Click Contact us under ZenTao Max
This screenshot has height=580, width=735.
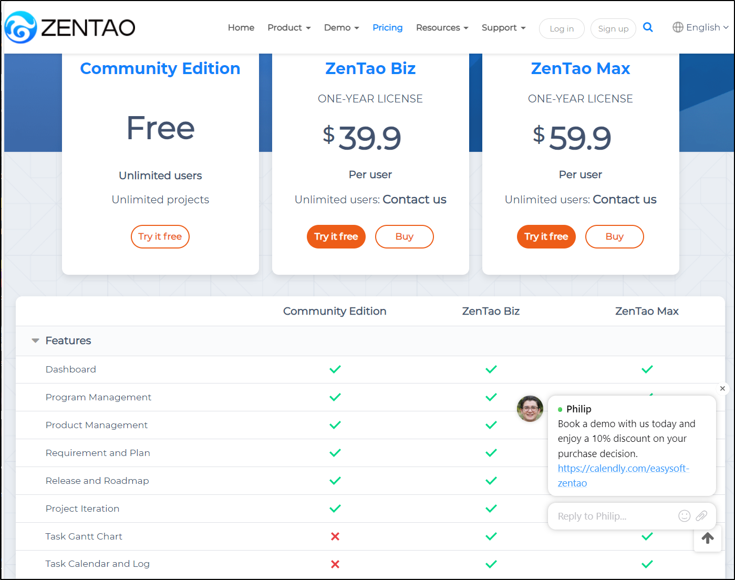tap(625, 200)
